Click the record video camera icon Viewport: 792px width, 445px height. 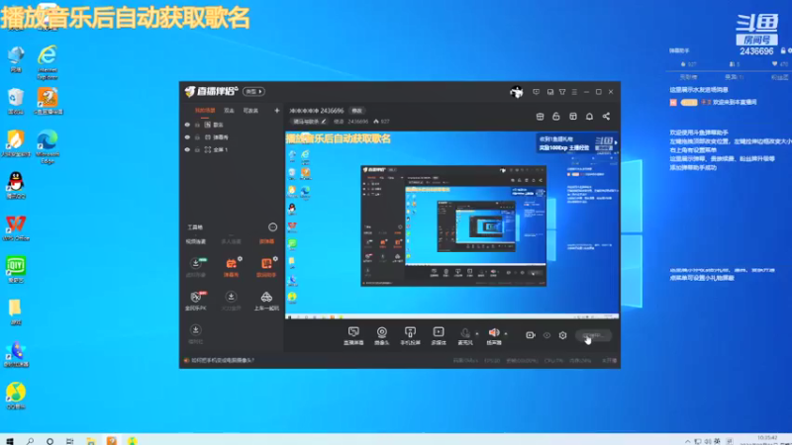tap(531, 335)
